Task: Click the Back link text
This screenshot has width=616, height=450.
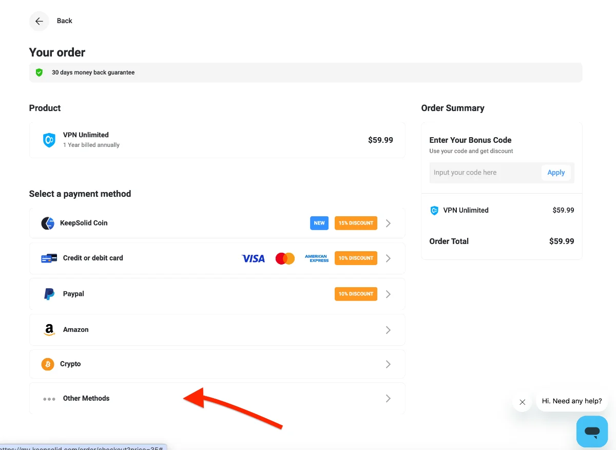Action: 65,21
